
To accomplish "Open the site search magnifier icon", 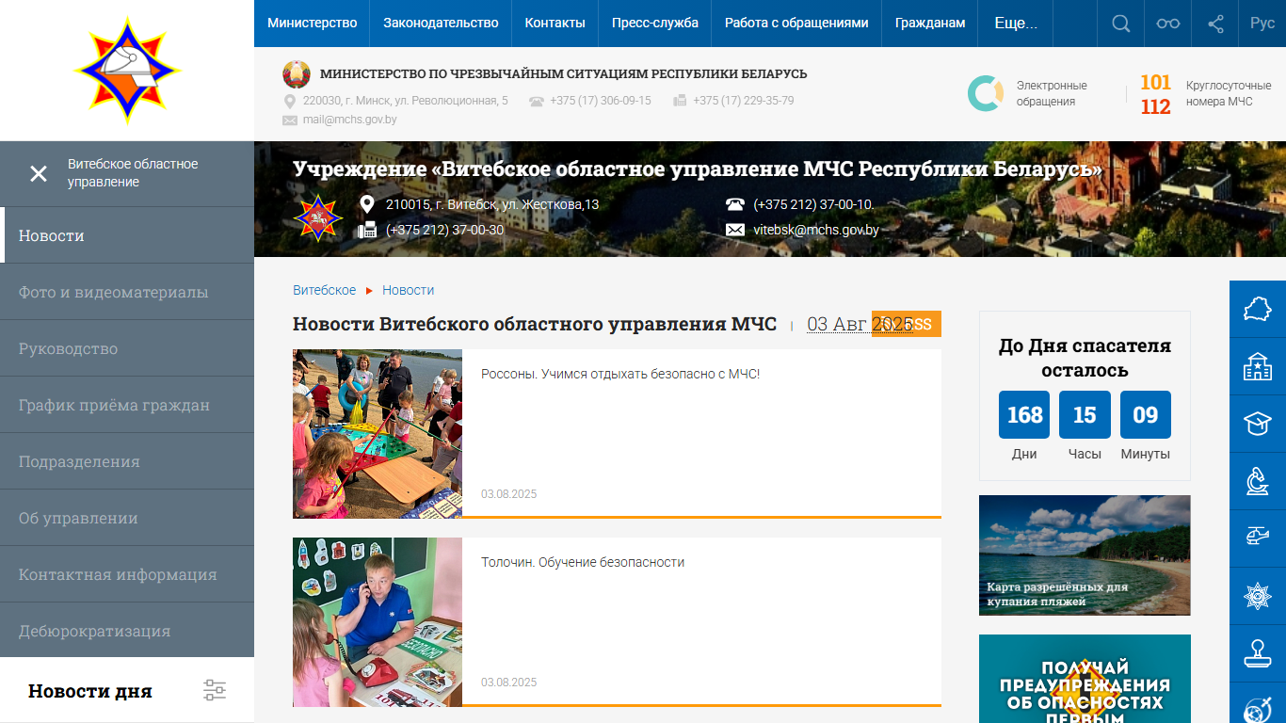I will pos(1121,24).
